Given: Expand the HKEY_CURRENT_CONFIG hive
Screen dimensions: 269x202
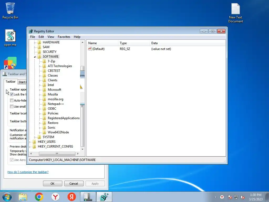Looking at the screenshot, I should tap(30, 147).
